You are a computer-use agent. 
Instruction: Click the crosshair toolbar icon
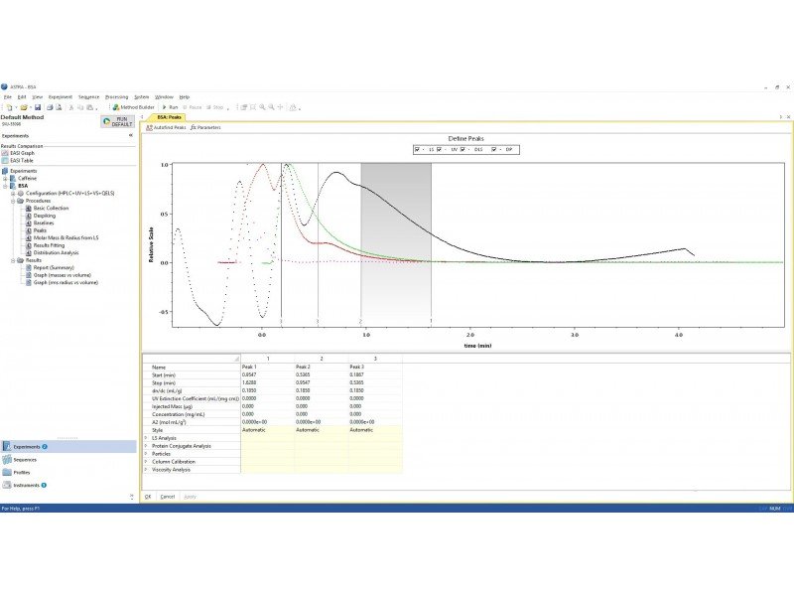pyautogui.click(x=280, y=107)
